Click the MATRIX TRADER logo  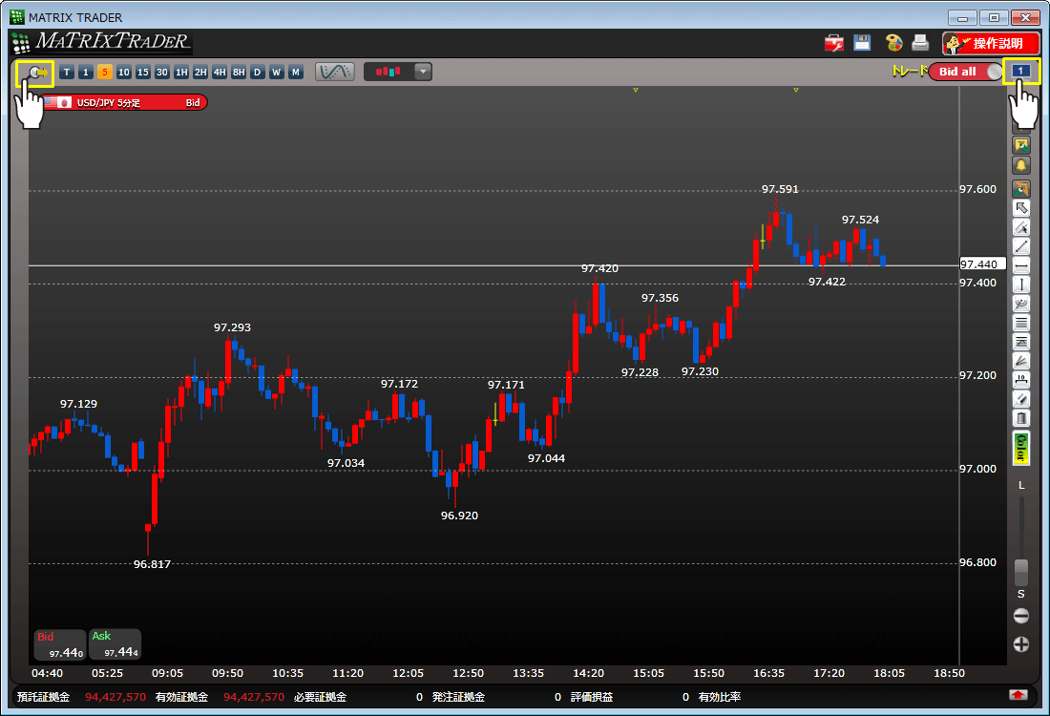(x=102, y=42)
